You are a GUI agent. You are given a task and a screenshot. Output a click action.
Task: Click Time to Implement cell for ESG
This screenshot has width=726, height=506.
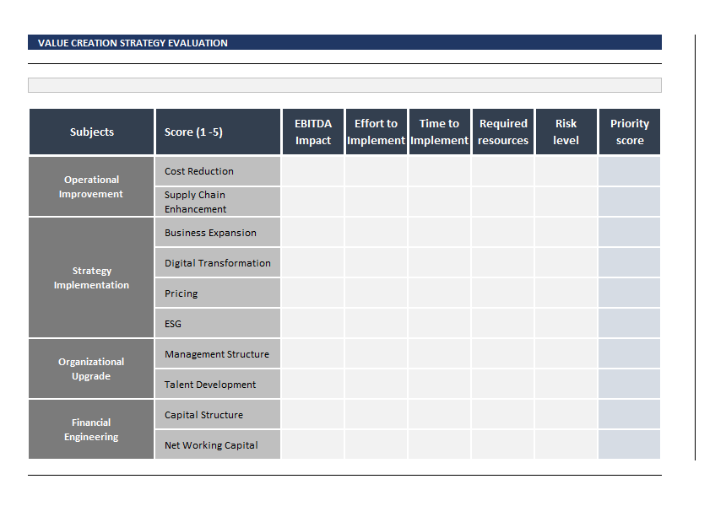[x=439, y=323]
